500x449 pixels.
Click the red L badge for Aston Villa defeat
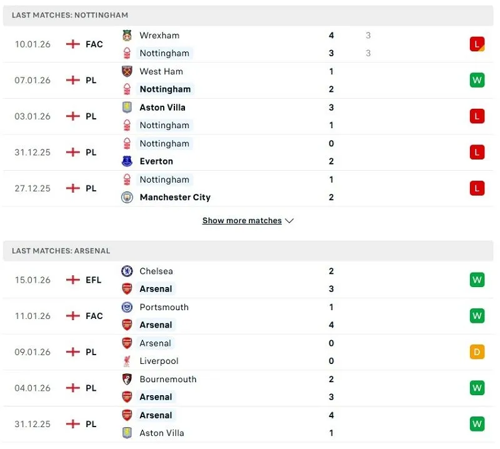tap(476, 116)
